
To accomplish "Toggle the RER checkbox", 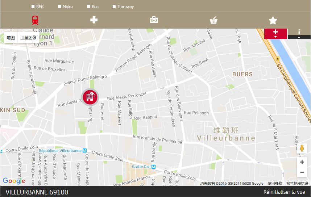I will pos(33,7).
